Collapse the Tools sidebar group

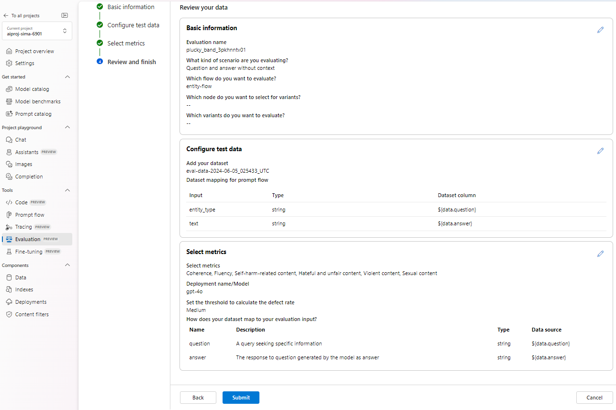(67, 190)
